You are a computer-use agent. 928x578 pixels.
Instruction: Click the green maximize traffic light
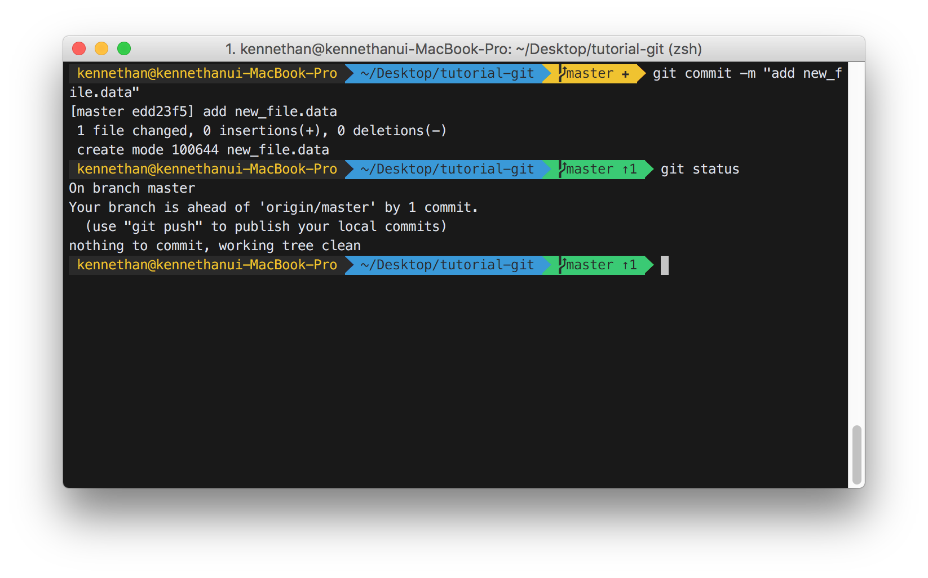(x=123, y=49)
